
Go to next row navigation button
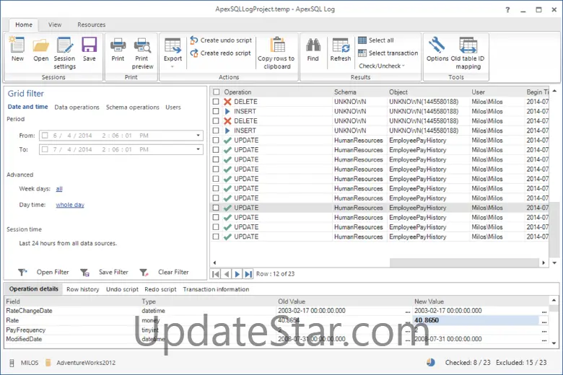click(x=237, y=274)
